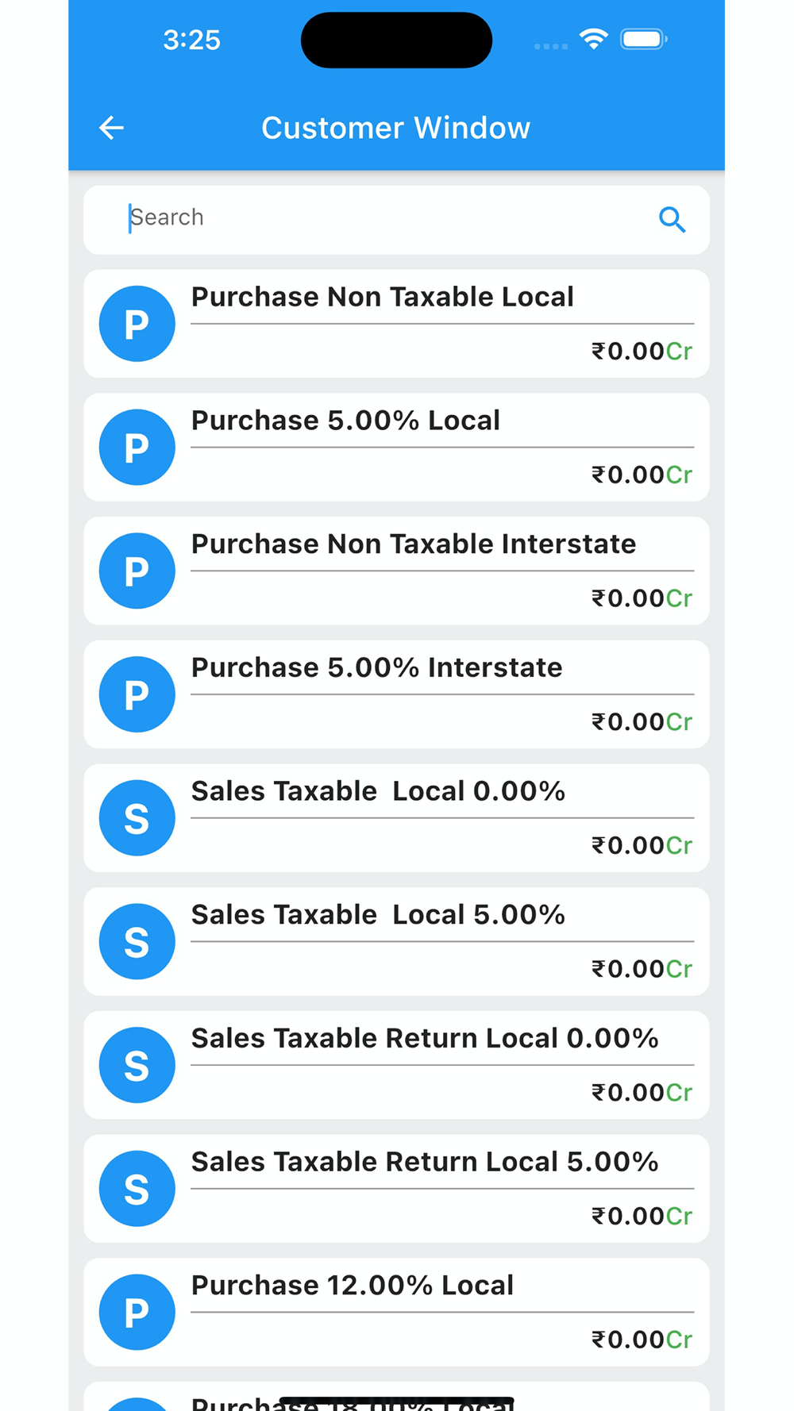Select the S avatar beside Sales Taxable Local 5.00%
This screenshot has height=1411, width=794.
[137, 942]
